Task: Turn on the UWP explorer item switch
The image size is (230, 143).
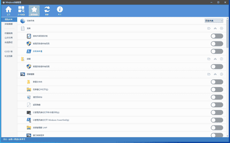Action: (x=217, y=128)
